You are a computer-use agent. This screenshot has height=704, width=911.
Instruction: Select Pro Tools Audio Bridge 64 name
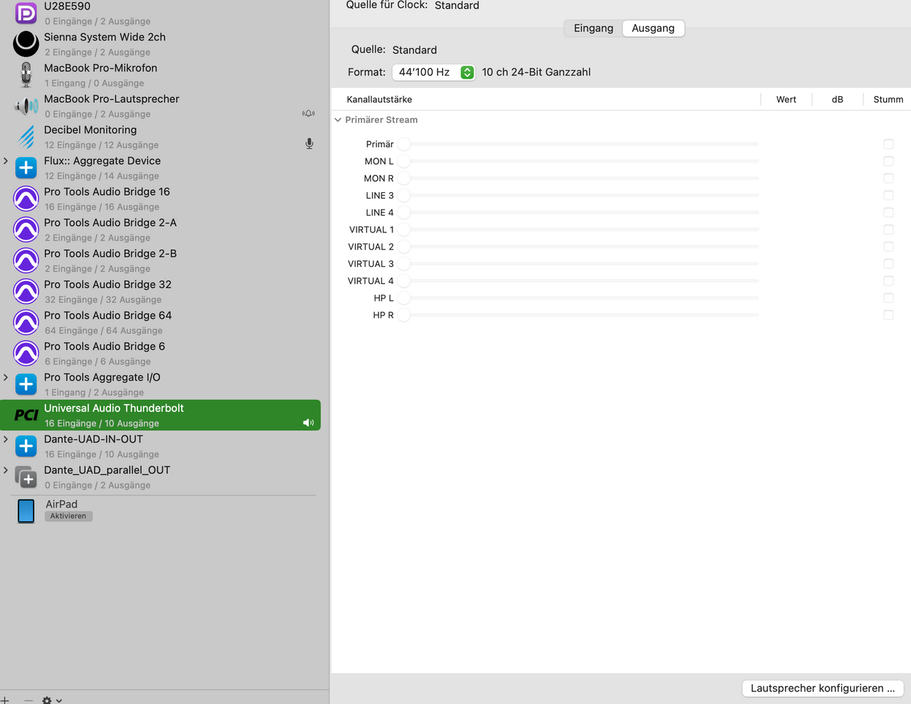tap(108, 315)
